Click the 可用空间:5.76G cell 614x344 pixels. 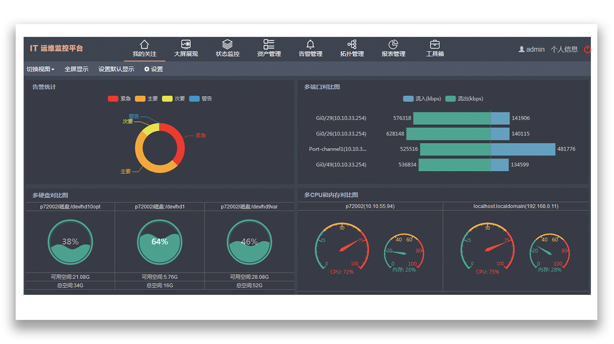pos(160,277)
